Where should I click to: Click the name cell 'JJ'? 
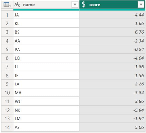click(46, 67)
